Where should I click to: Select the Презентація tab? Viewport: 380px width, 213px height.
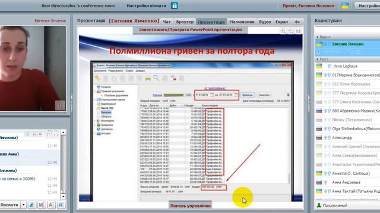(x=211, y=22)
